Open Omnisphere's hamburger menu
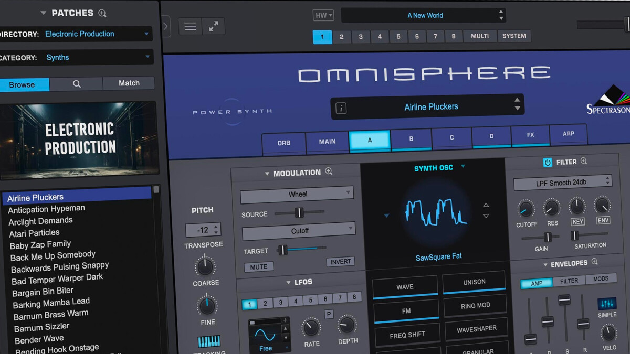The image size is (630, 354). [190, 26]
